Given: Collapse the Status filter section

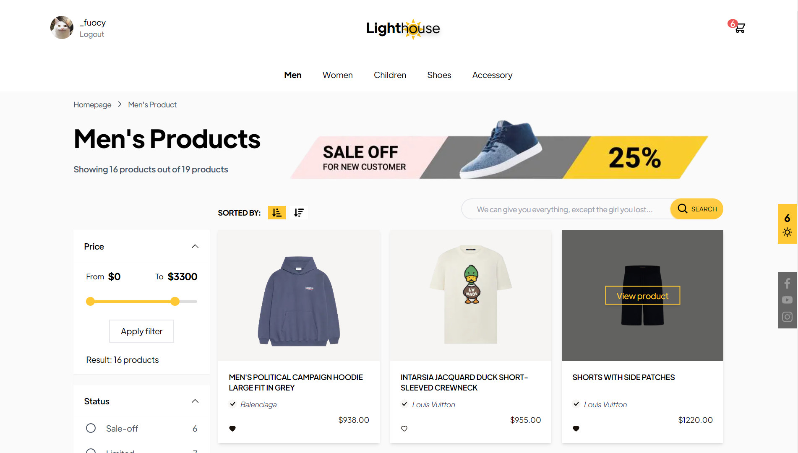Looking at the screenshot, I should [195, 401].
